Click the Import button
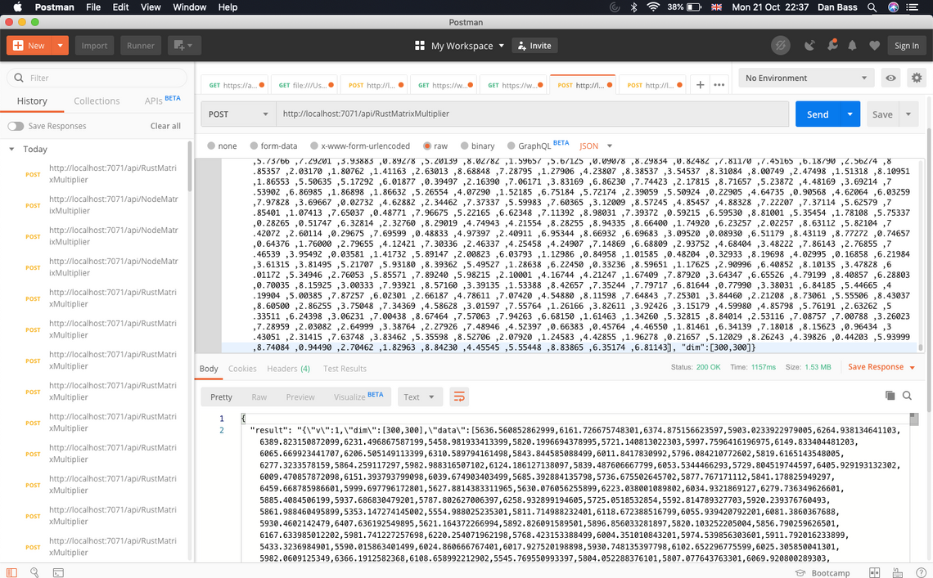933x578 pixels. (94, 45)
